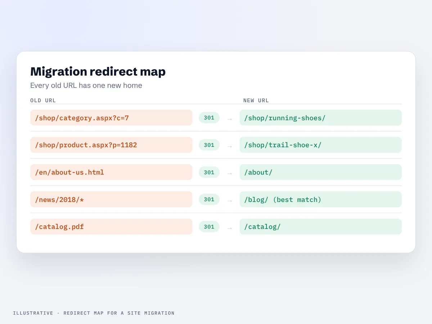Screen dimensions: 432x324
Task: Click the 301 badge in the product.aspx row
Action: pos(209,145)
